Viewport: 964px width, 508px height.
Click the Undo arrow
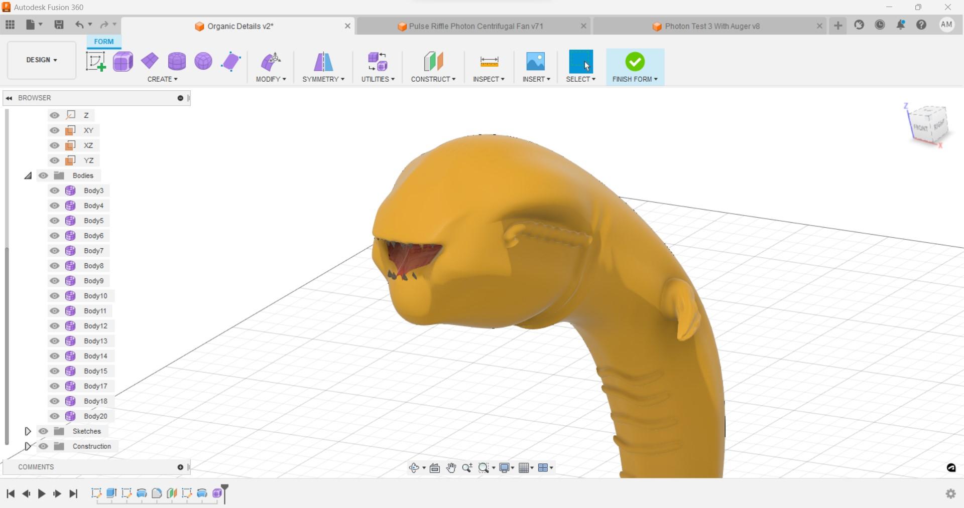79,25
